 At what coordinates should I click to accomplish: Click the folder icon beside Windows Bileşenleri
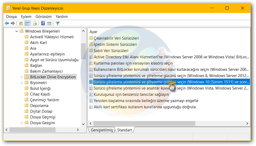click(x=21, y=31)
